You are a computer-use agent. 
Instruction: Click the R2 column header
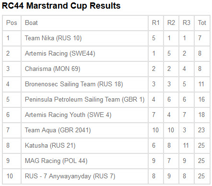pyautogui.click(x=171, y=23)
